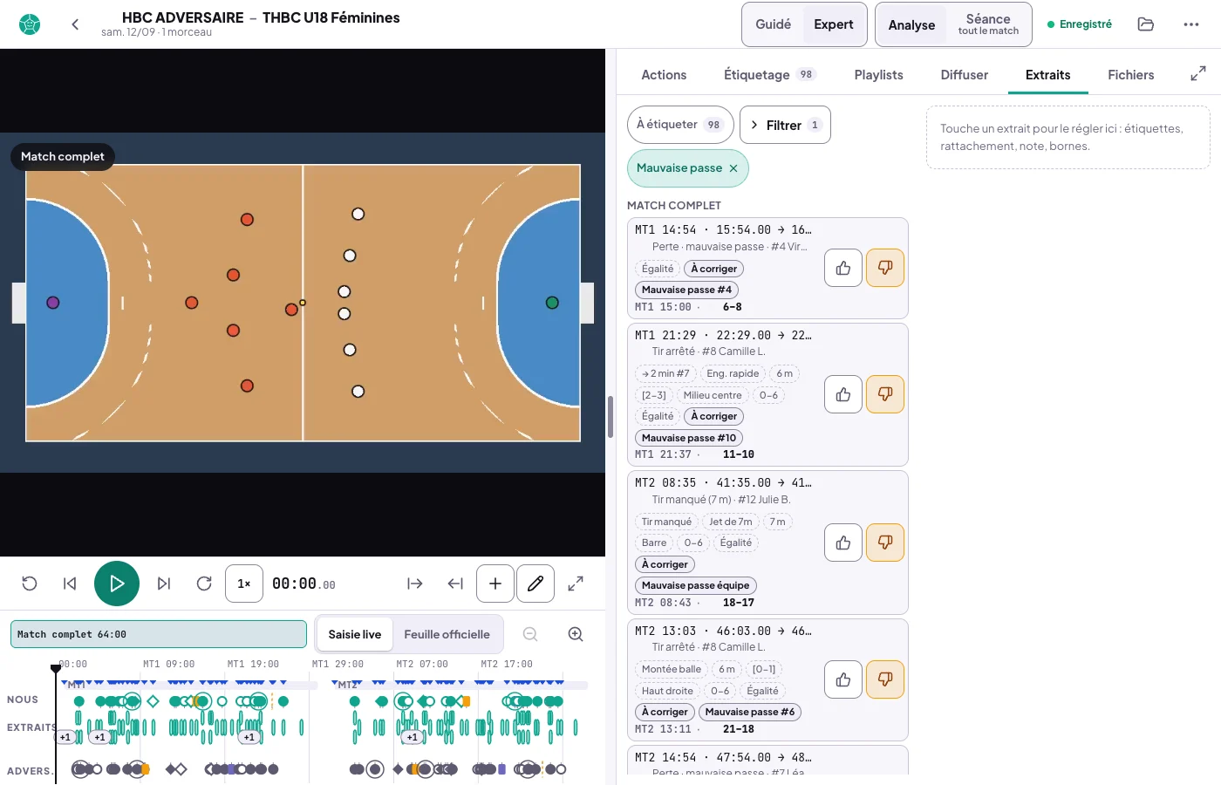Switch to Feuille officielle view
This screenshot has width=1221, height=785.
click(x=447, y=634)
